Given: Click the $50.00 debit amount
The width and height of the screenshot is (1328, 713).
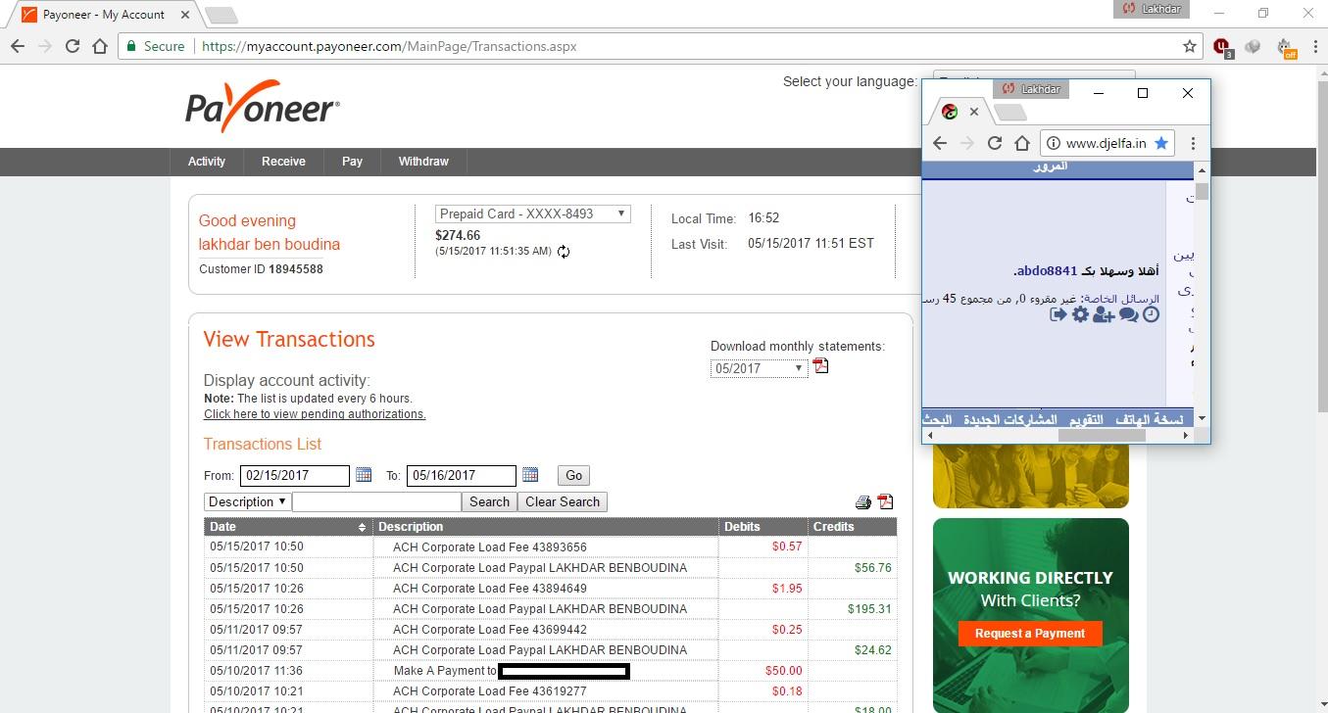Looking at the screenshot, I should pyautogui.click(x=783, y=671).
